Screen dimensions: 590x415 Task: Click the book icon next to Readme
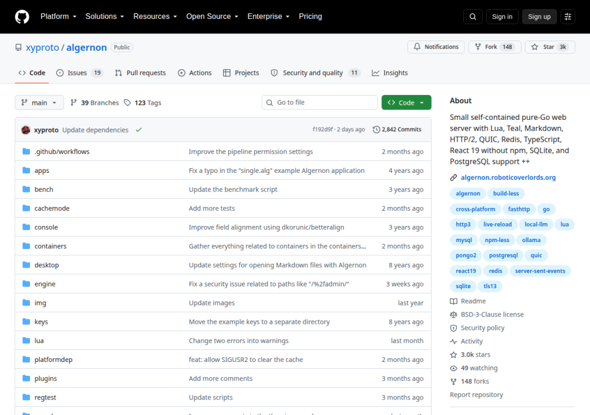tap(453, 301)
